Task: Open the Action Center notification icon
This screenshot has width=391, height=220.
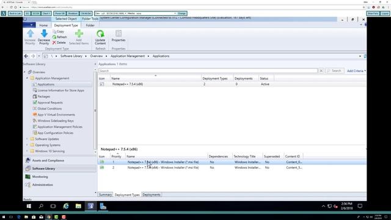Action: coord(360,206)
